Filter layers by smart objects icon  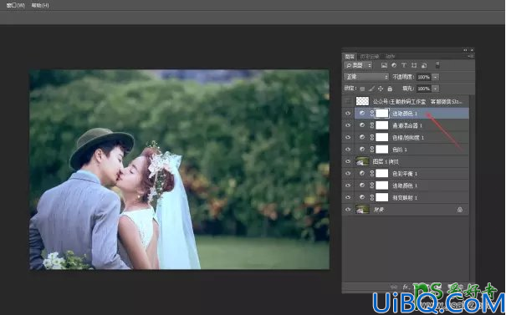[x=424, y=65]
